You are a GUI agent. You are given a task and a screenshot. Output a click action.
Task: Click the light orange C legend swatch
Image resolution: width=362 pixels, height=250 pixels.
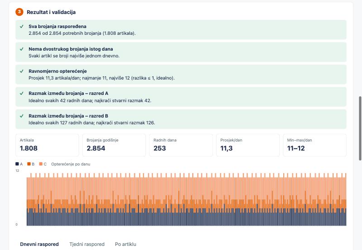point(41,164)
